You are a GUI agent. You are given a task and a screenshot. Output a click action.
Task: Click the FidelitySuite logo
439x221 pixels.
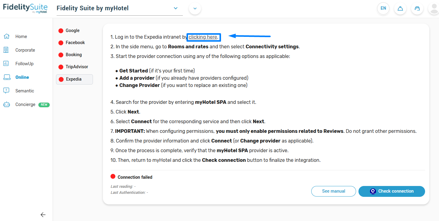(x=25, y=8)
